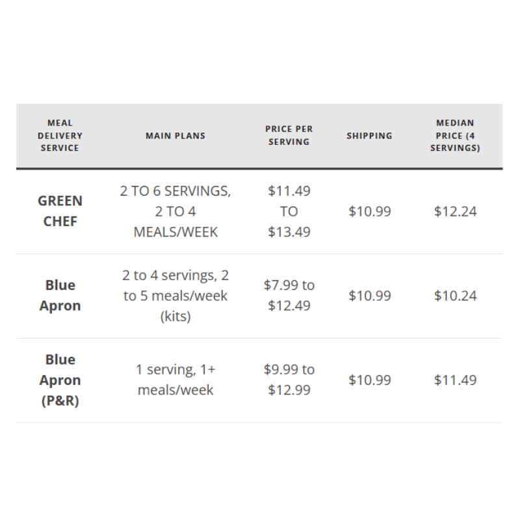The image size is (520, 520).
Task: Open the Green Chef service name
Action: pos(60,211)
